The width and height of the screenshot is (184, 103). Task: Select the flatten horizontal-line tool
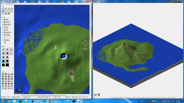(x=6, y=11)
